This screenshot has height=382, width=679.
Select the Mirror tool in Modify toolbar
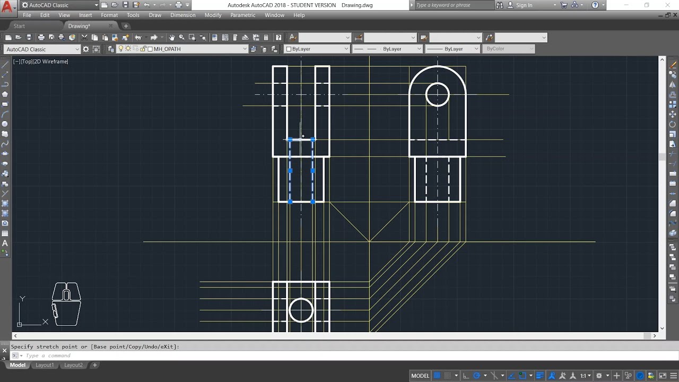coord(673,84)
